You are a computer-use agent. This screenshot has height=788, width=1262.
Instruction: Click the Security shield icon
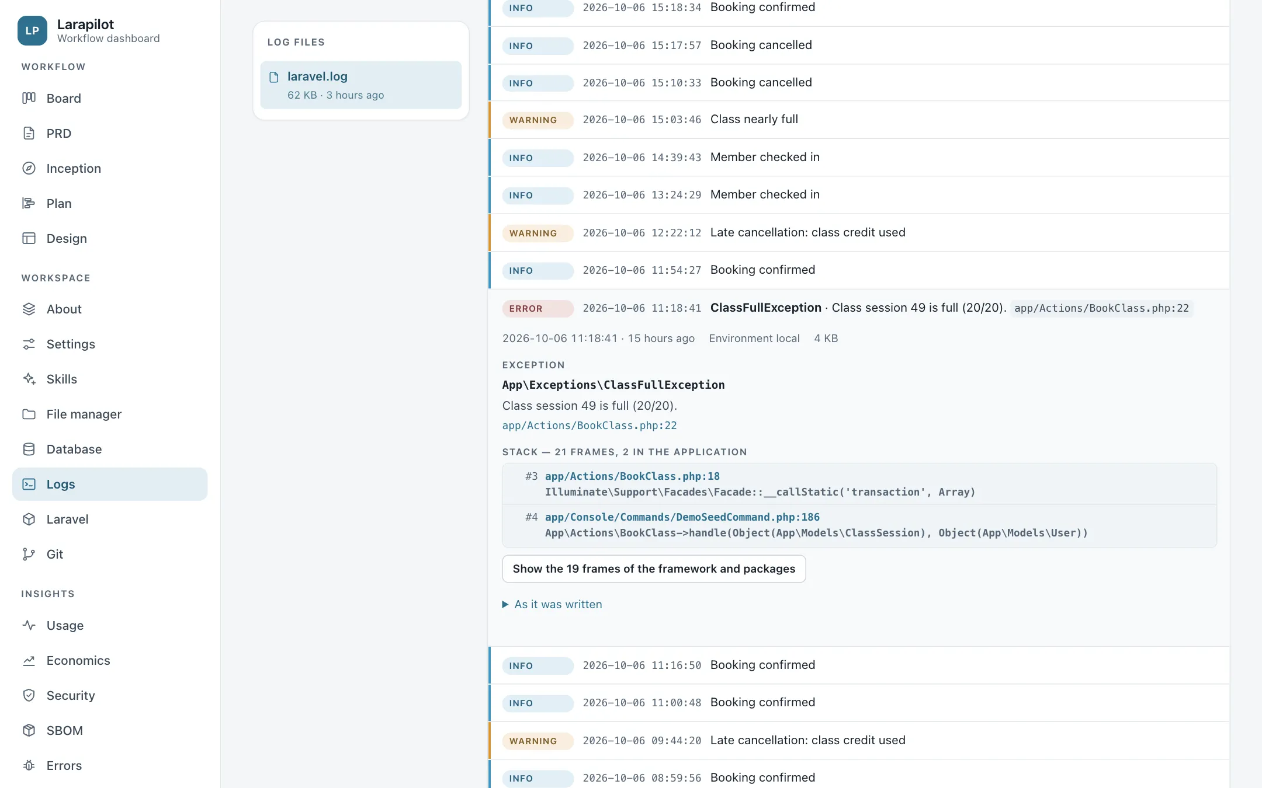[29, 695]
